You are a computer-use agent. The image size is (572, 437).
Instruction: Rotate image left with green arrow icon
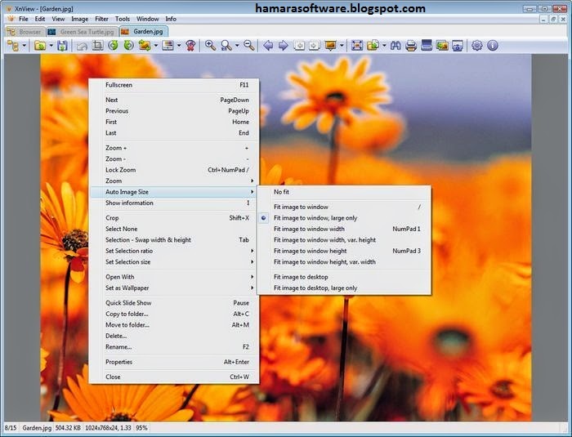[x=113, y=46]
